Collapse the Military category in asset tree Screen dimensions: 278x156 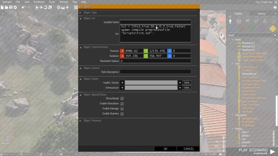233,129
